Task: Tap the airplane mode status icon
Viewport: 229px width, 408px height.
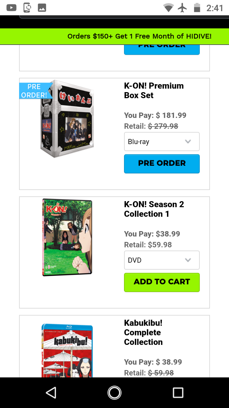Action: click(x=182, y=8)
